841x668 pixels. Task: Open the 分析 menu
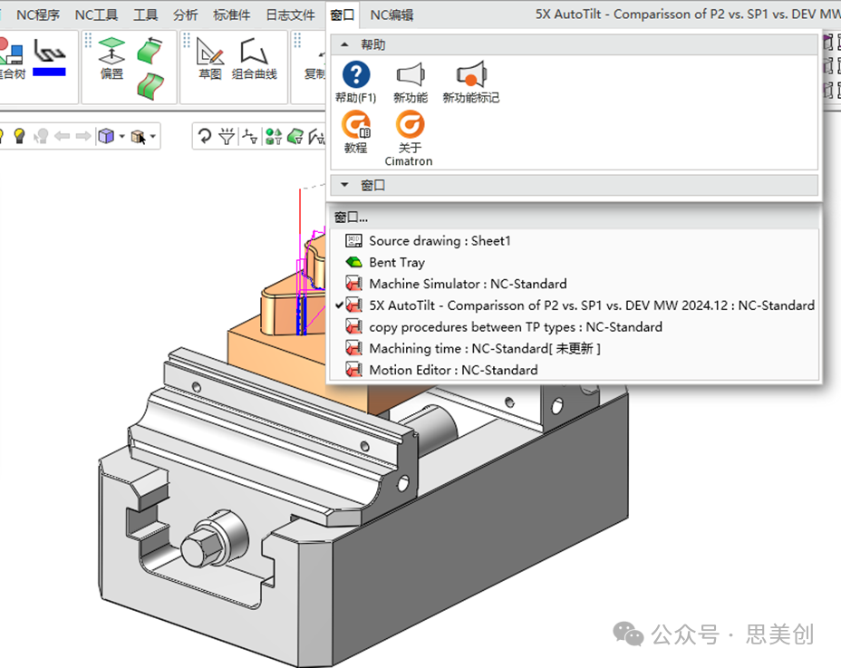(x=185, y=15)
